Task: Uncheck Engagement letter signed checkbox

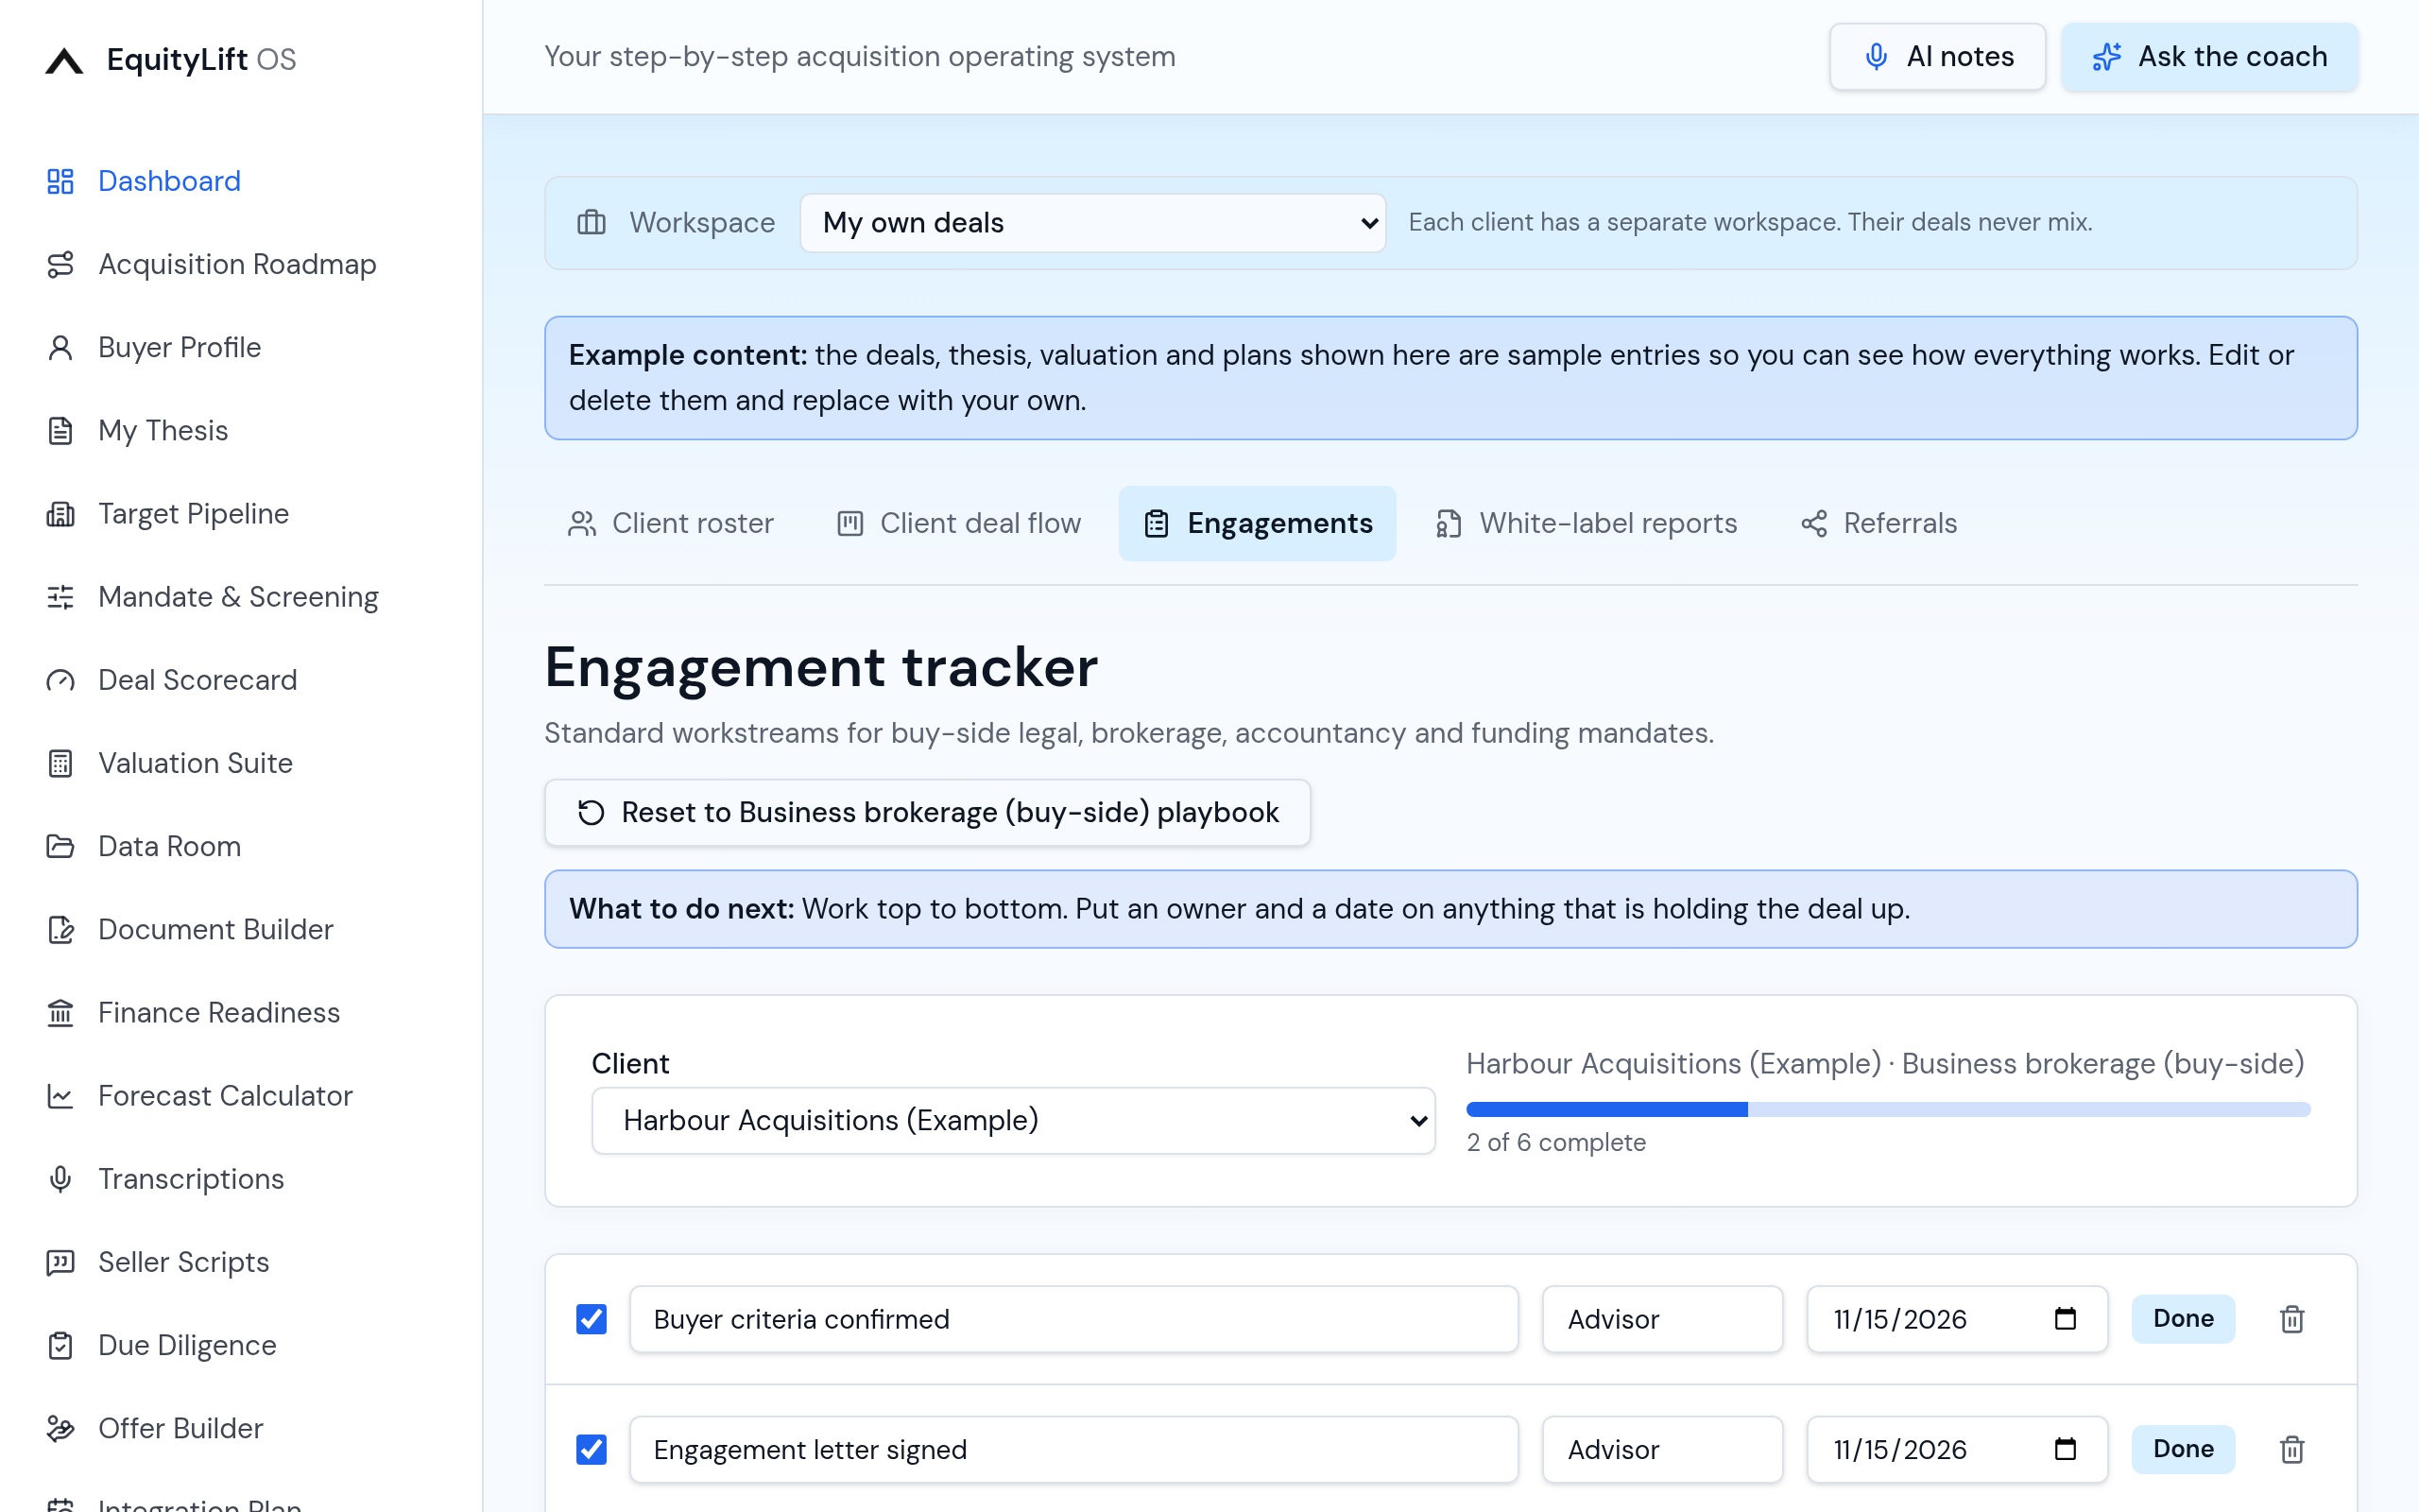Action: (592, 1449)
